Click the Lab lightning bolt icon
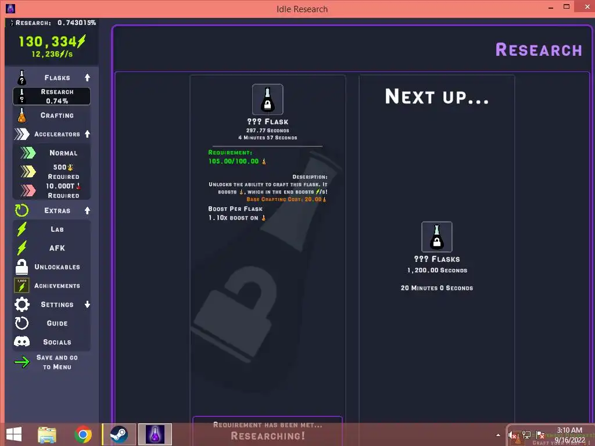Image resolution: width=595 pixels, height=446 pixels. click(21, 229)
